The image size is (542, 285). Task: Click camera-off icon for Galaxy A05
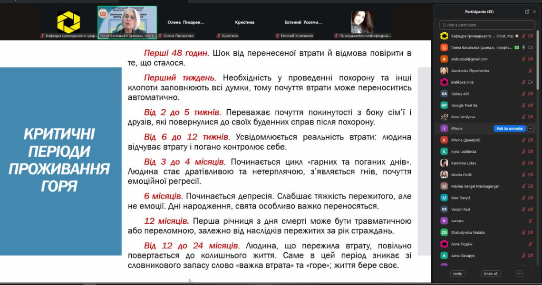pos(530,94)
